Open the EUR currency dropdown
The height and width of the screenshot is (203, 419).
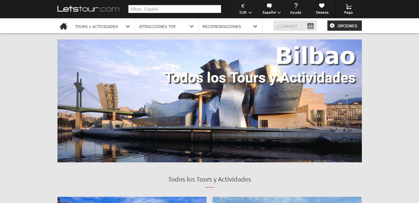245,13
